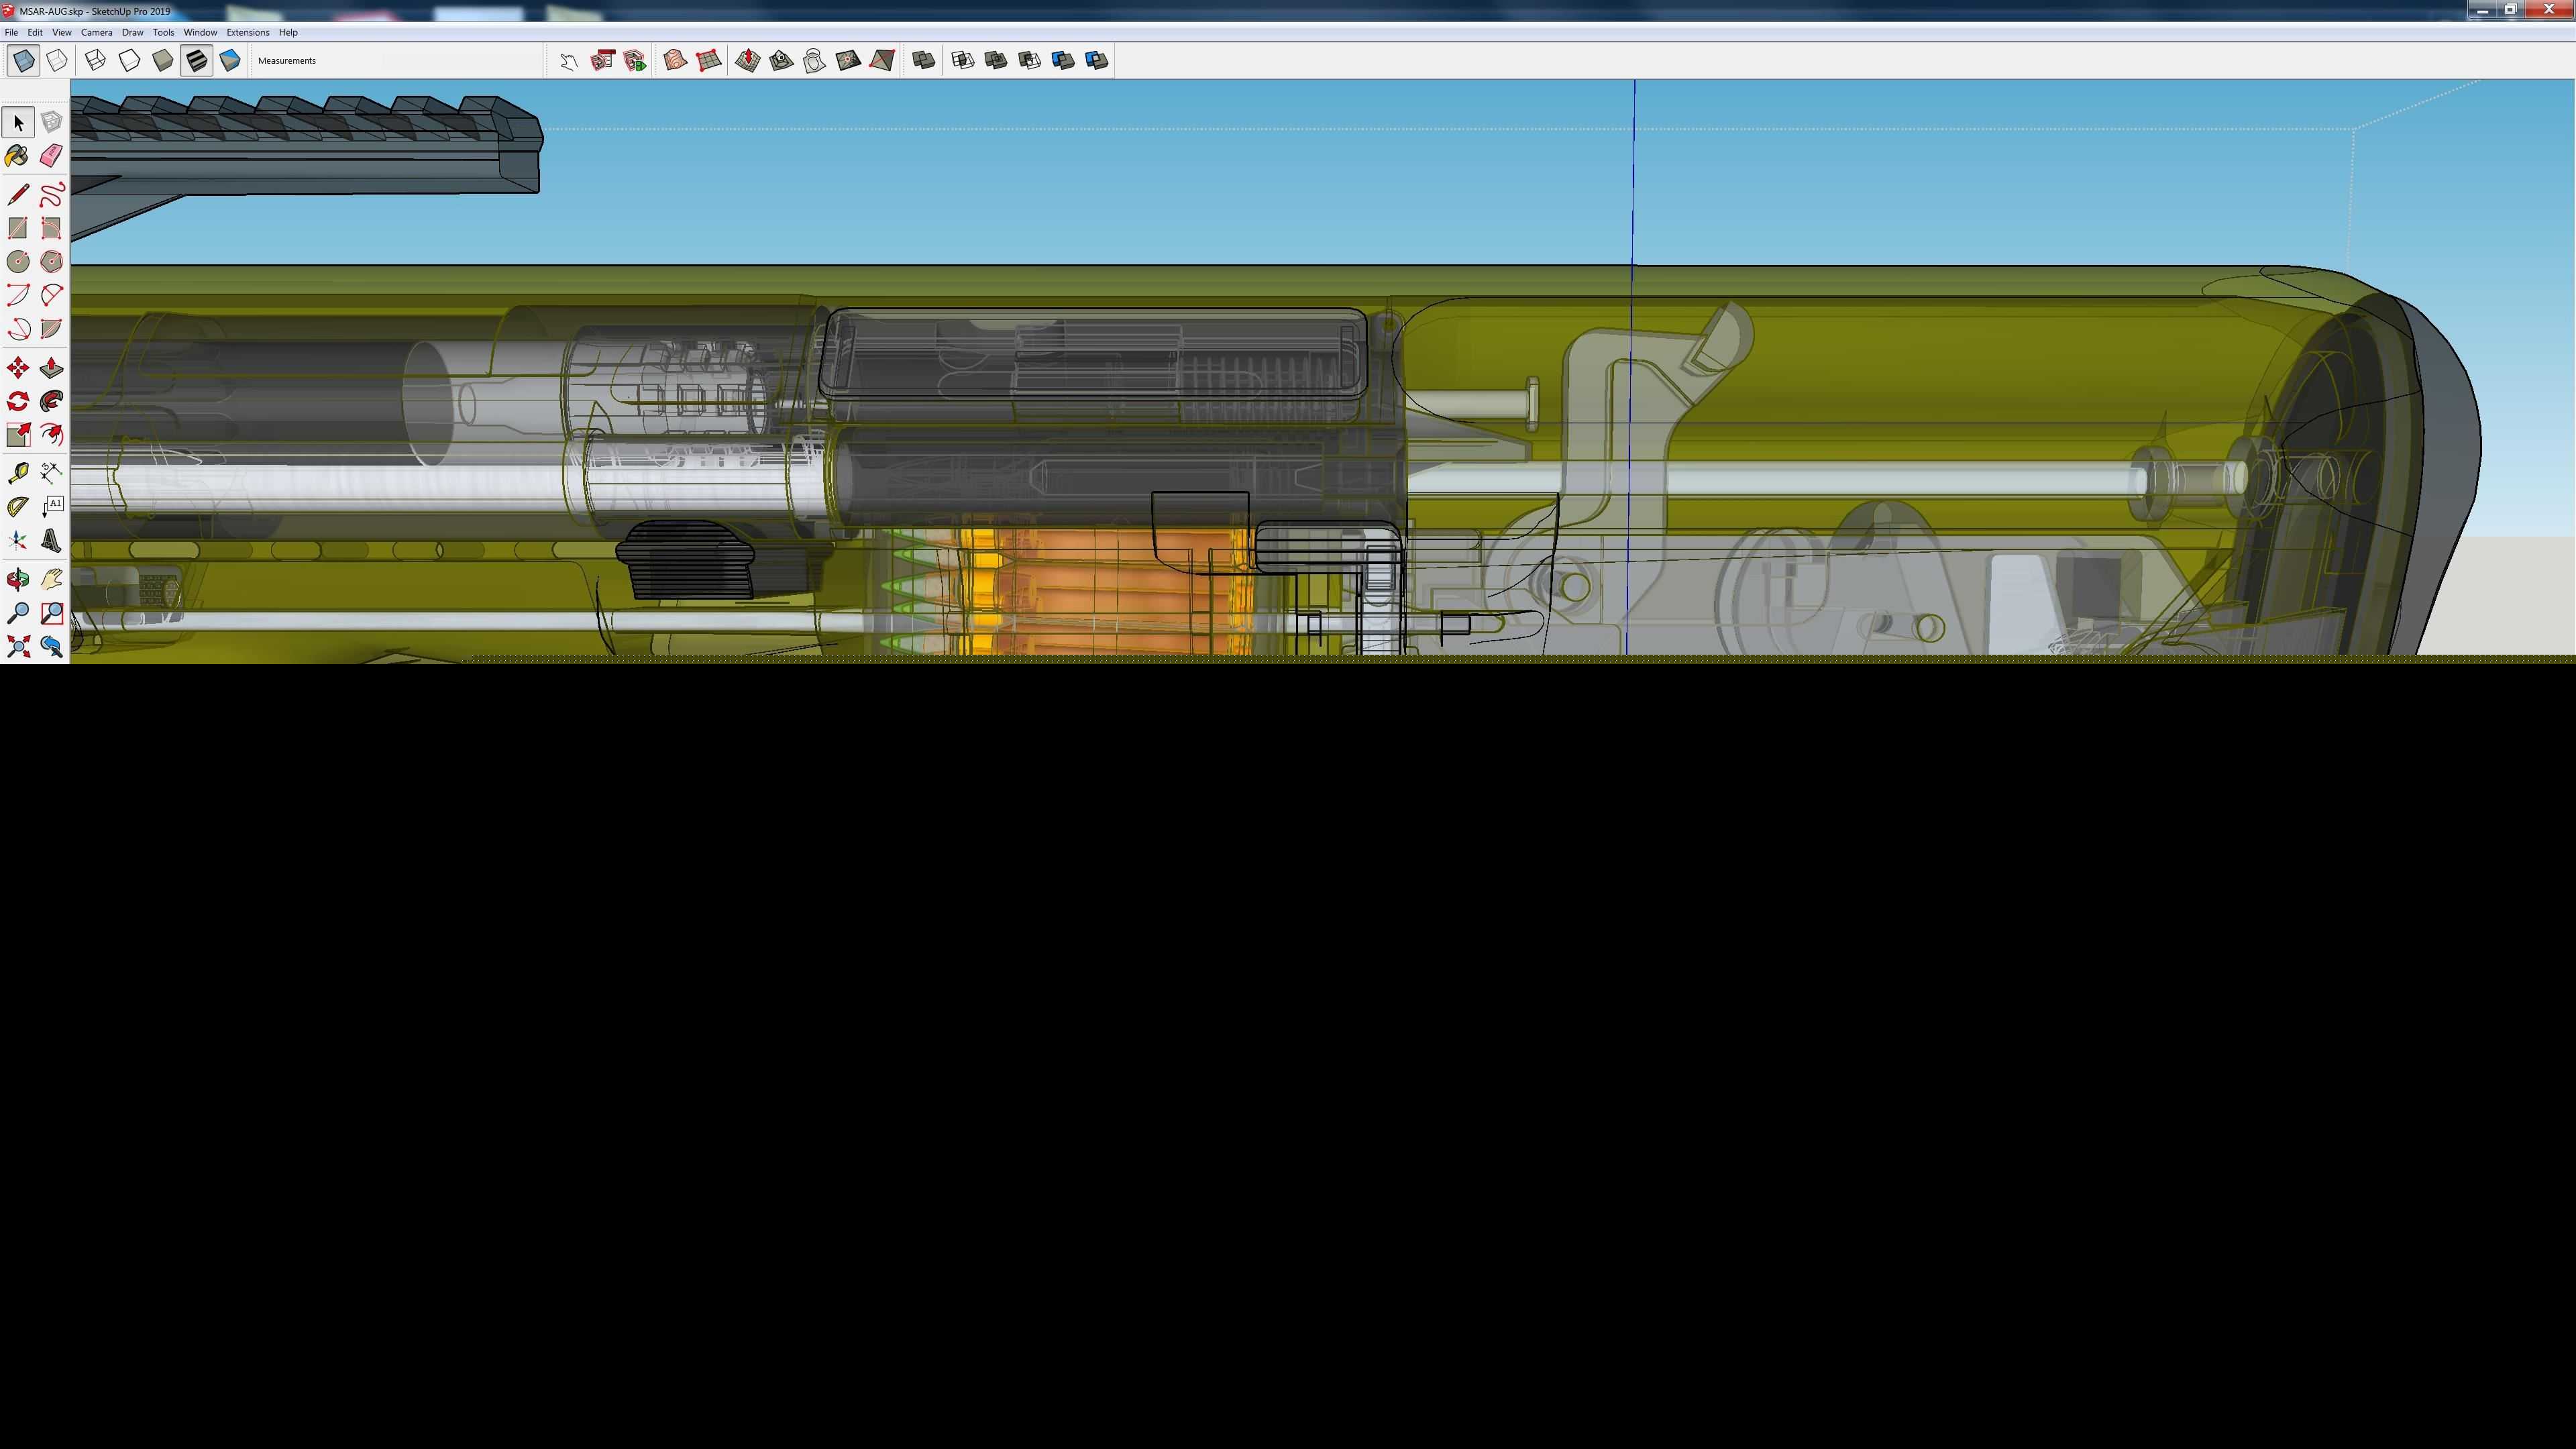Image resolution: width=2576 pixels, height=1449 pixels.
Task: Select the 3 Point Arc tool
Action: 18,329
